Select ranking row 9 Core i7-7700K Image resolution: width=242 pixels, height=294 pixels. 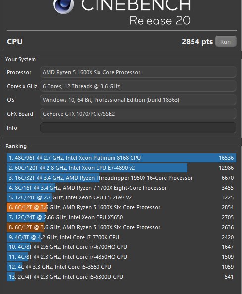click(121, 237)
